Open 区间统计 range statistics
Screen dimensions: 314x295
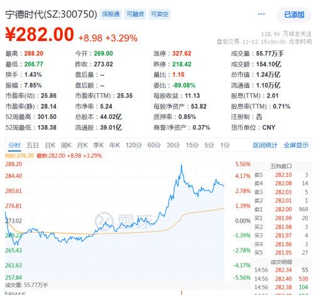(265, 145)
